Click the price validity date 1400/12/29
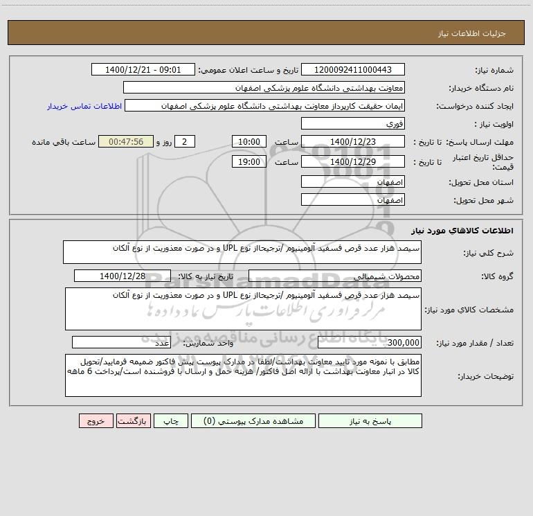The width and height of the screenshot is (533, 516). pos(353,161)
